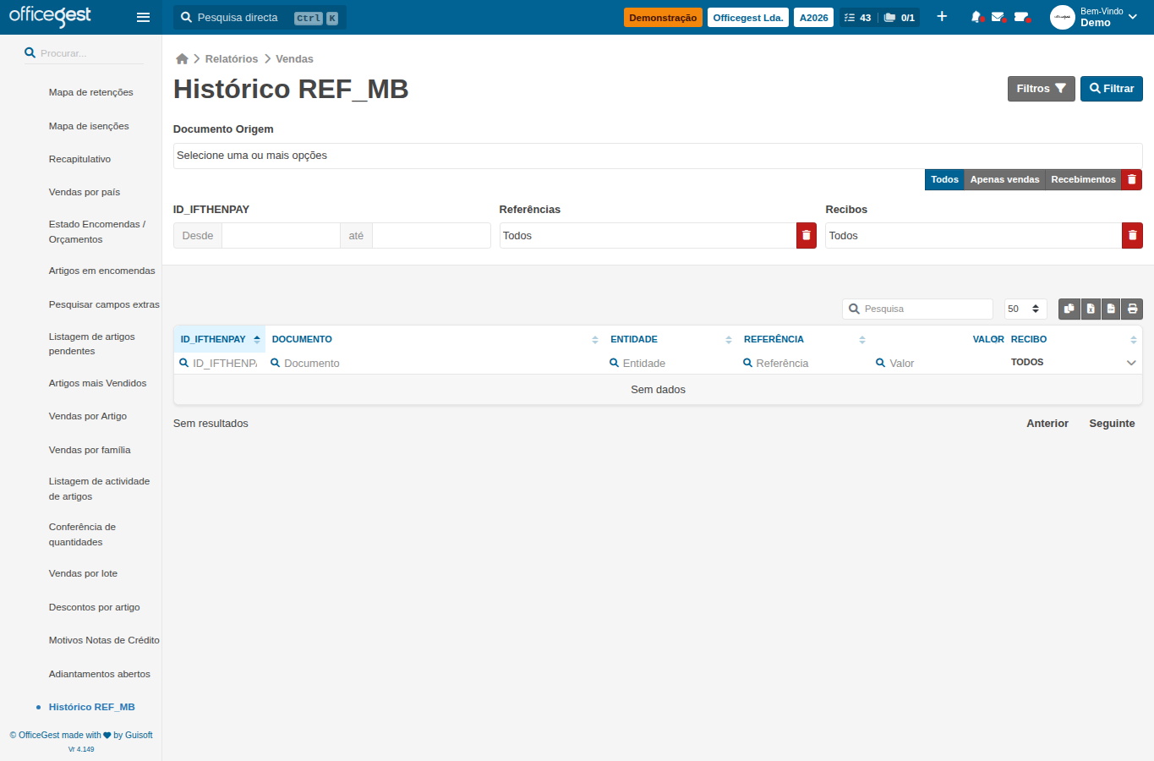The image size is (1154, 761).
Task: Open Mapa de isenções report
Action: 89,126
